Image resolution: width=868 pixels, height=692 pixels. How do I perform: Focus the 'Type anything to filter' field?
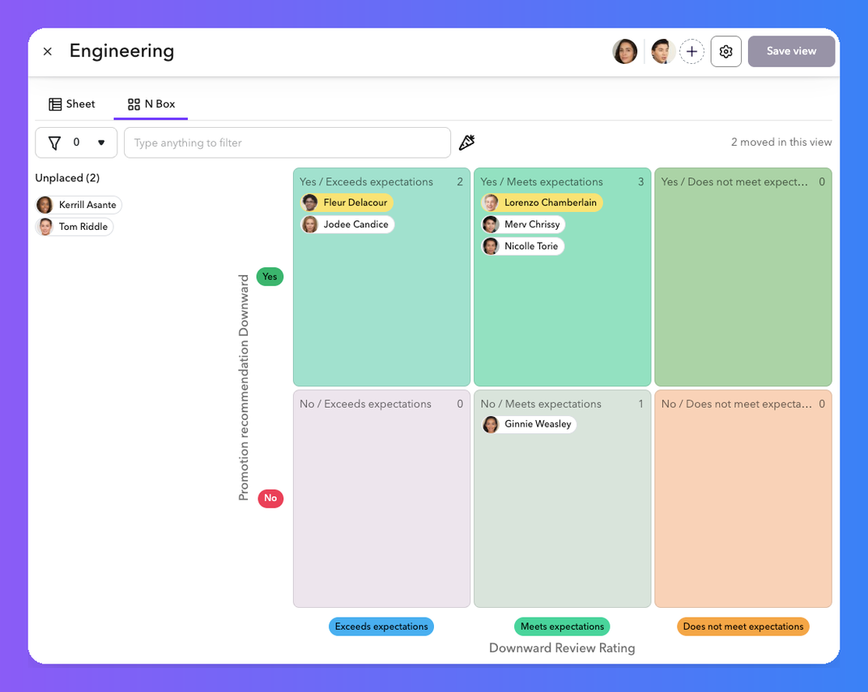point(287,142)
